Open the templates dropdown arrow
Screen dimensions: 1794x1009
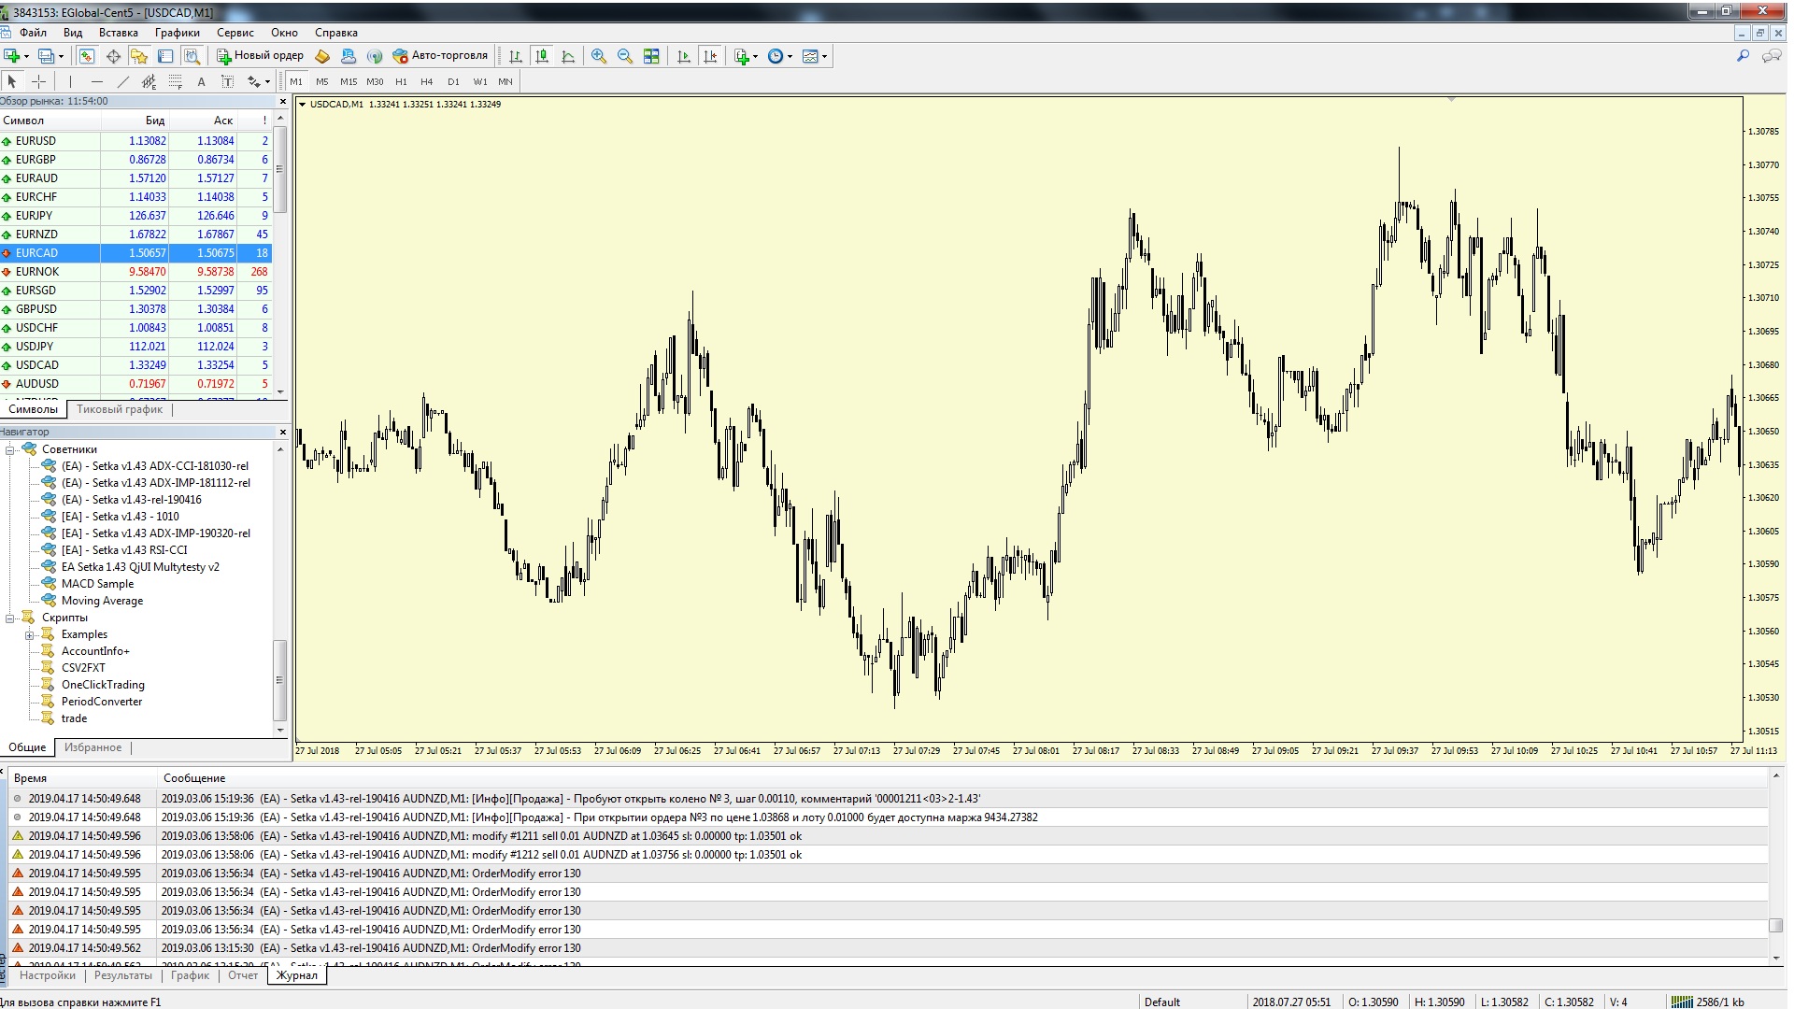point(824,56)
